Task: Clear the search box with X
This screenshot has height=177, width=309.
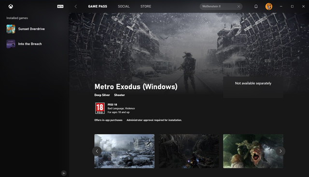Action: tap(239, 6)
